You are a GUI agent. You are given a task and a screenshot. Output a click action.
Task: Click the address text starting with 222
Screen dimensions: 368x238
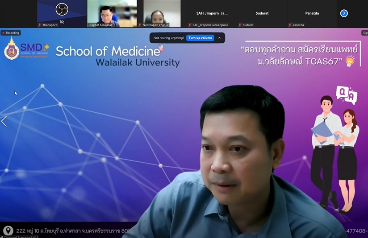73,231
